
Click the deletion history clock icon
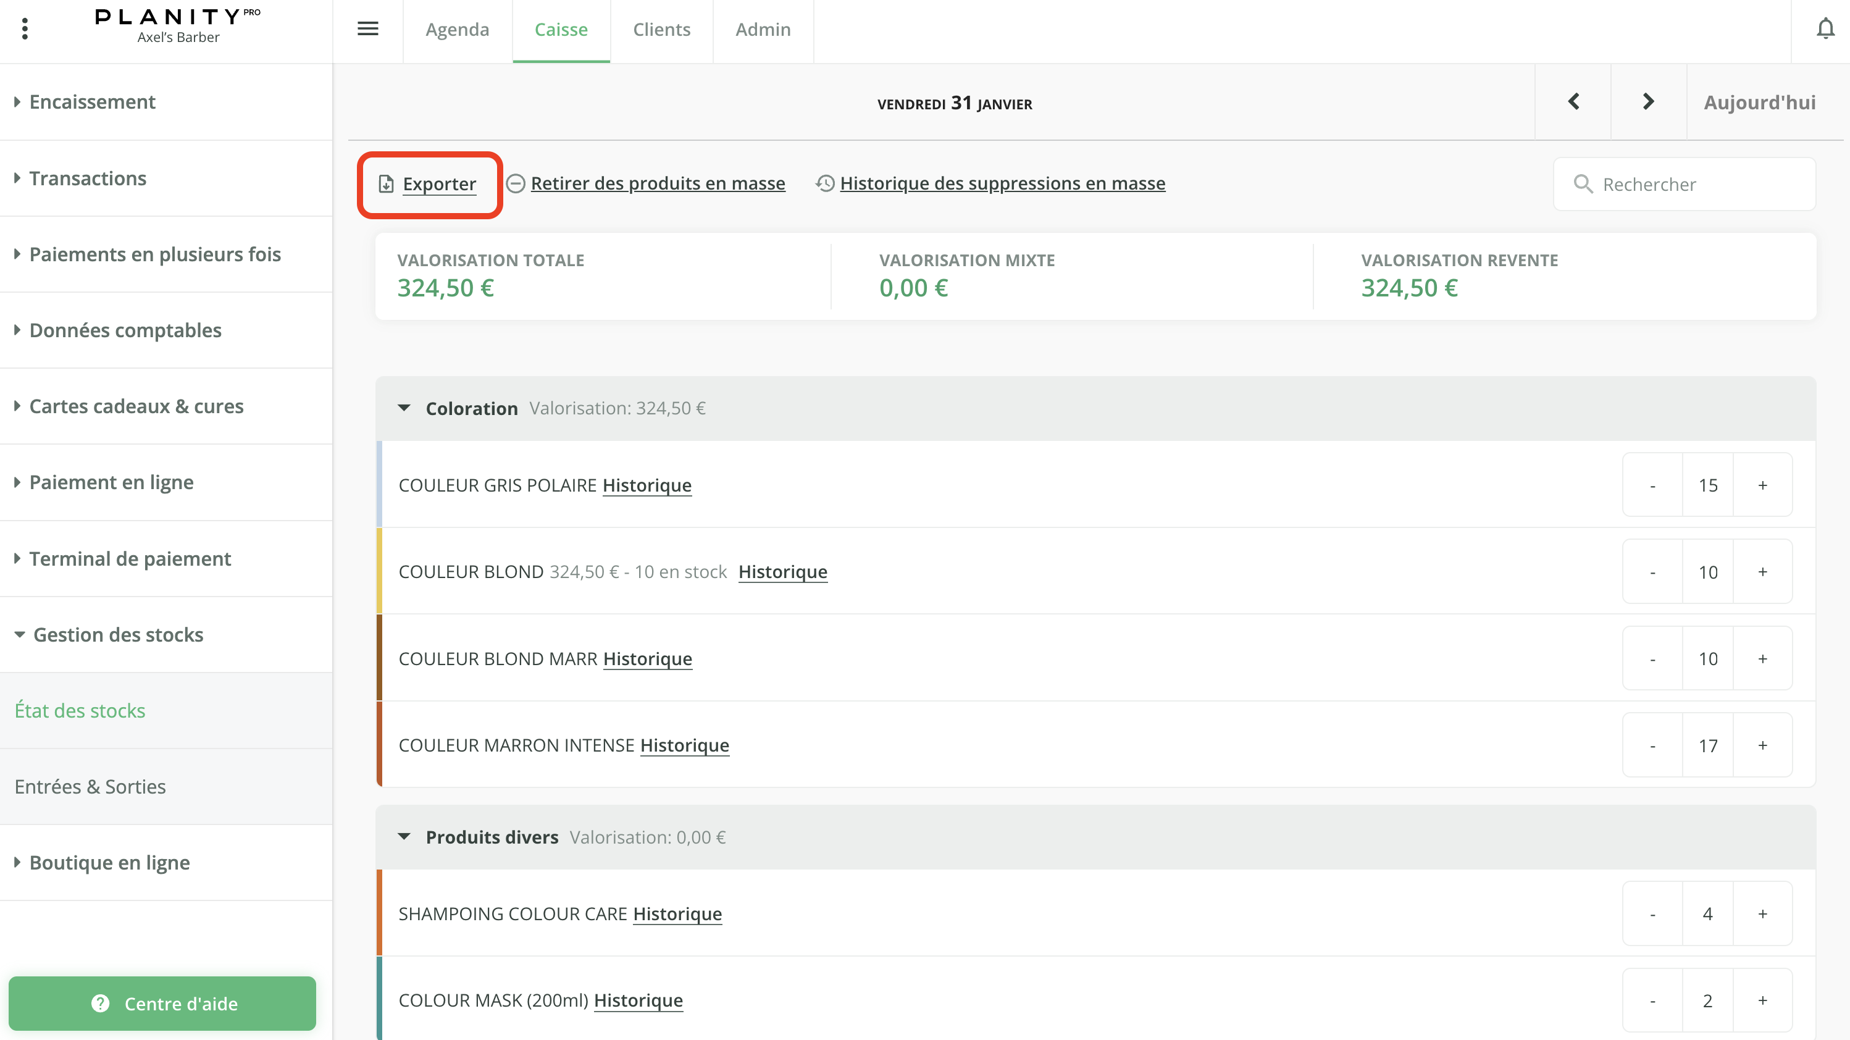tap(825, 183)
